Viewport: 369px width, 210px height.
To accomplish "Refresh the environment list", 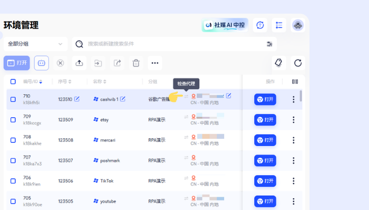I will tap(298, 63).
